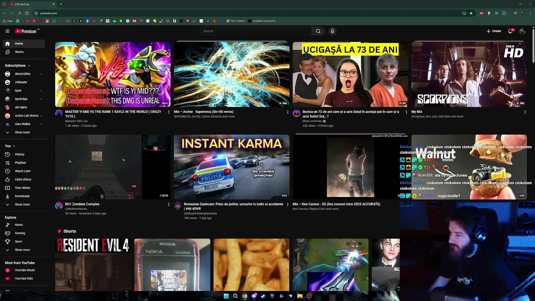Open Watch Later in the sidebar

pos(23,171)
